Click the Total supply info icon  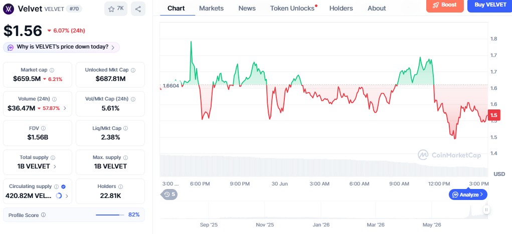(53, 157)
